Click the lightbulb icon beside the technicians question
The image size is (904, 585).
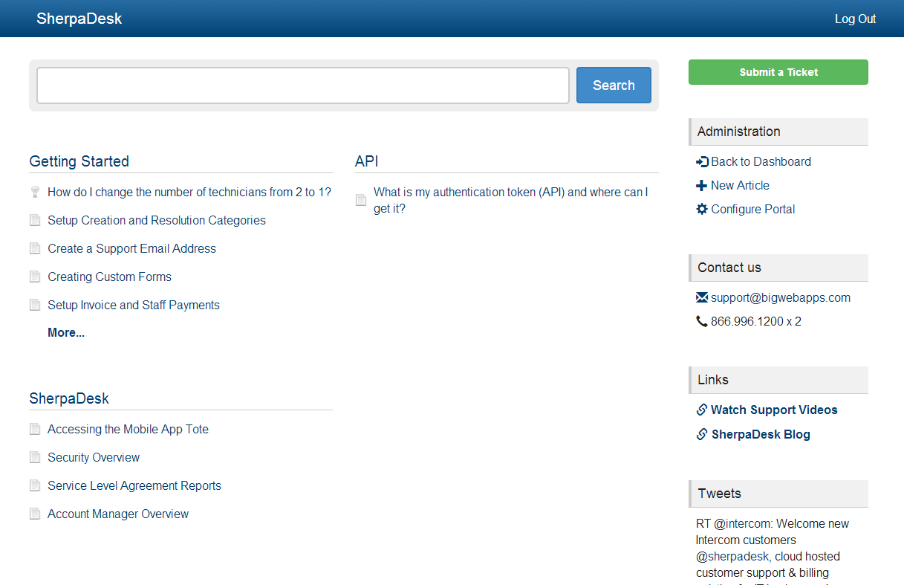click(35, 192)
